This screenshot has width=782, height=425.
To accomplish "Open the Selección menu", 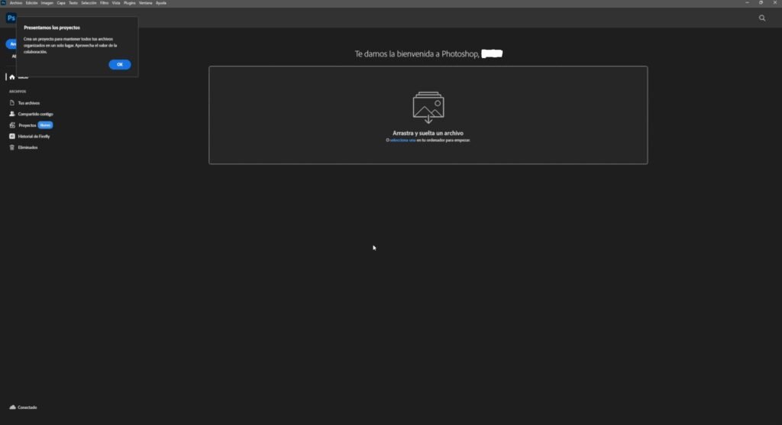I will click(x=89, y=3).
